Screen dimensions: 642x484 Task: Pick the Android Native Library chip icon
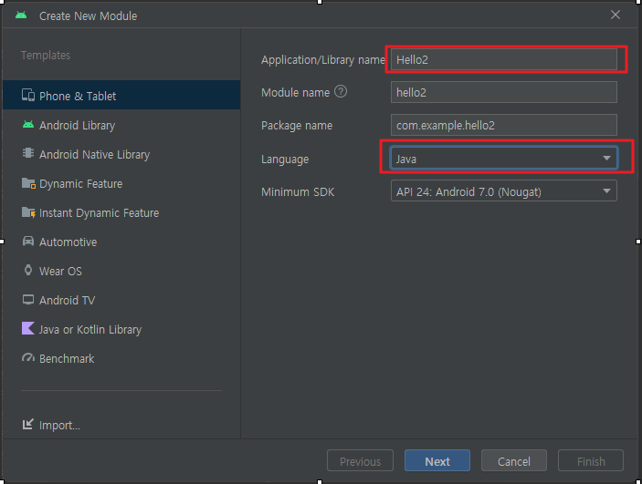click(x=27, y=154)
